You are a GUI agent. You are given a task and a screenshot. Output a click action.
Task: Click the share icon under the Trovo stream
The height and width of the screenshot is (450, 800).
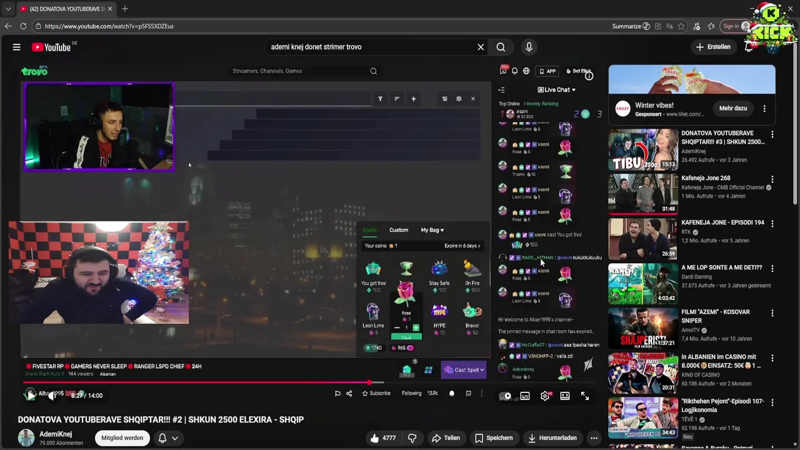[349, 394]
